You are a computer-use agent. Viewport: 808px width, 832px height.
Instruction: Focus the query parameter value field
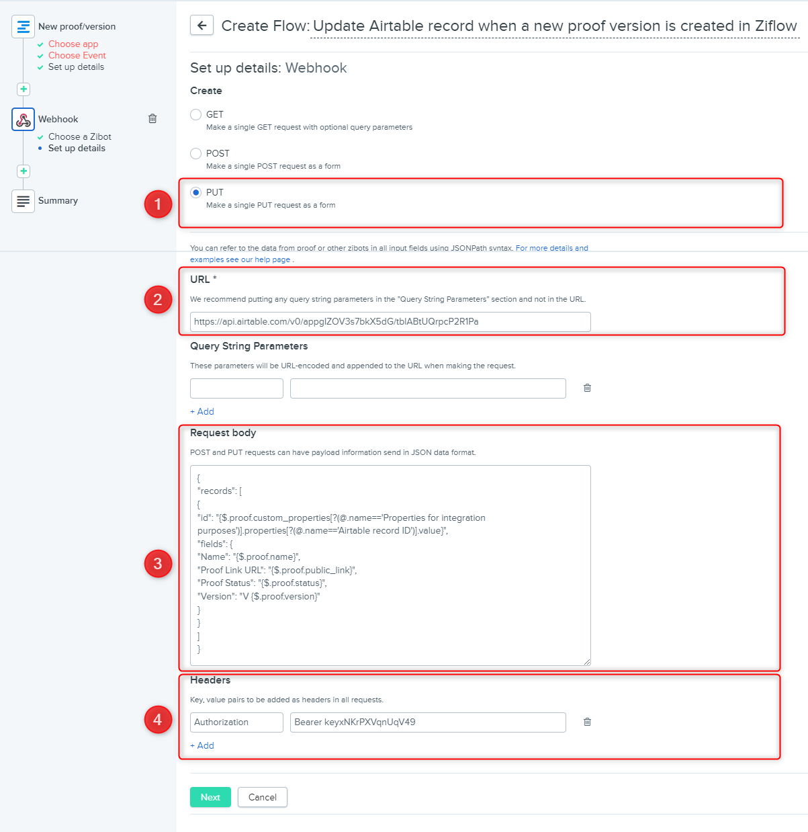click(428, 388)
